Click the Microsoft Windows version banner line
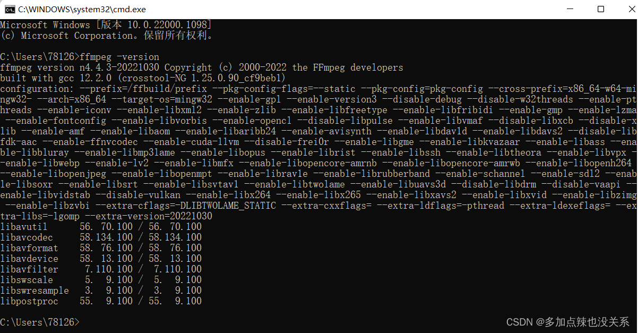Image resolution: width=638 pixels, height=333 pixels. (106, 24)
